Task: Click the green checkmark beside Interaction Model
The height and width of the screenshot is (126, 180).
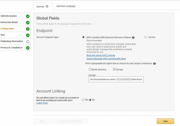Action: (28, 22)
